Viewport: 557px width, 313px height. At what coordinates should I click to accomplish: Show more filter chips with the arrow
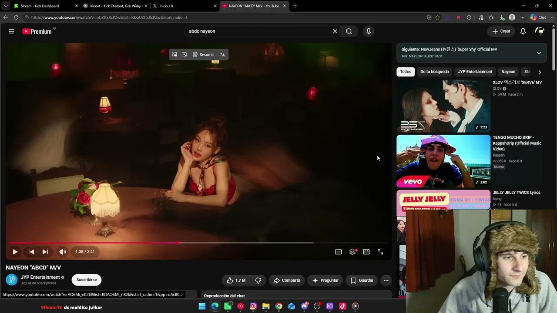point(540,72)
